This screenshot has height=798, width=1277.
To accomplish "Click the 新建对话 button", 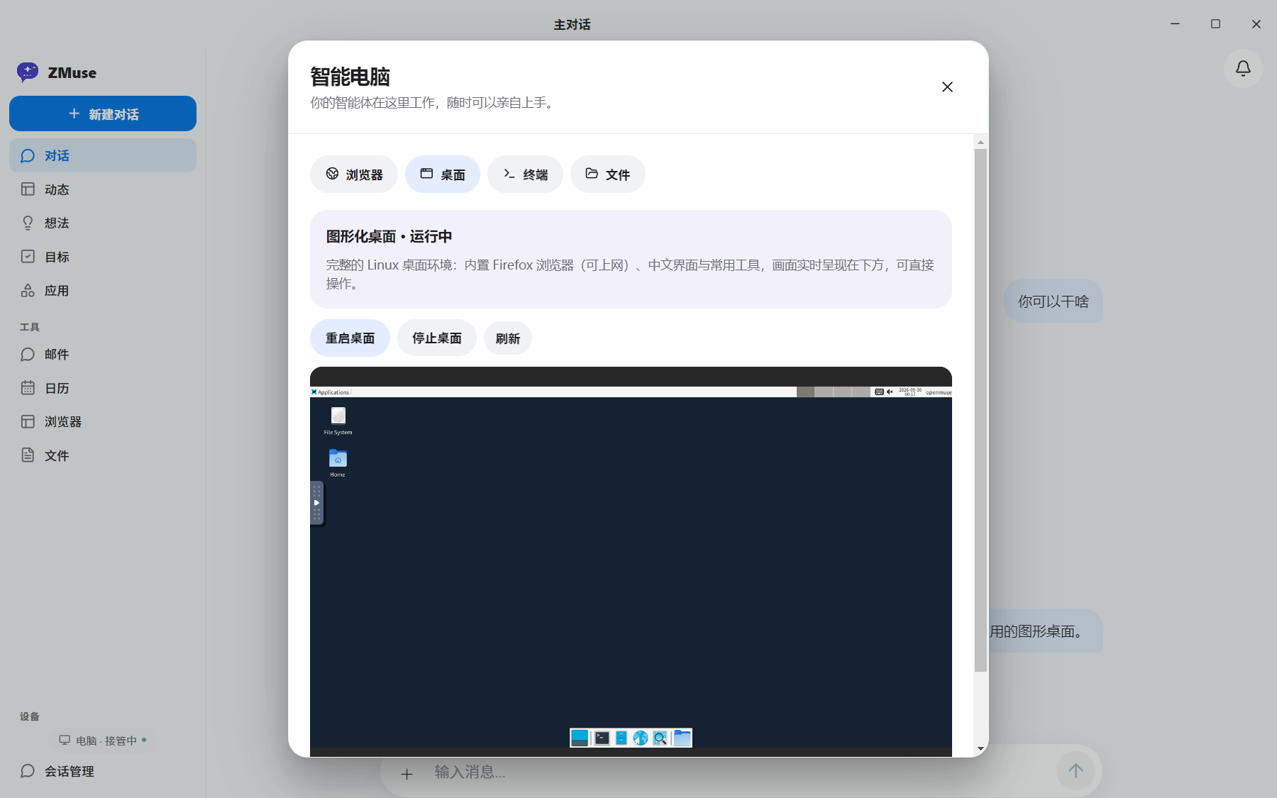I will click(103, 114).
